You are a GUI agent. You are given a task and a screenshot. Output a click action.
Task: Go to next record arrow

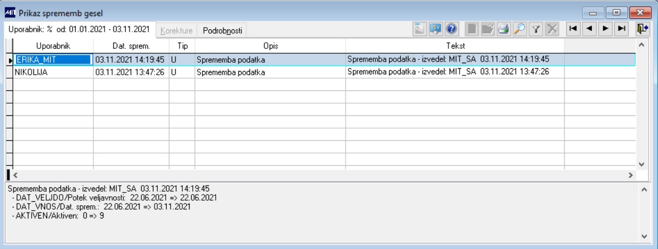click(606, 28)
